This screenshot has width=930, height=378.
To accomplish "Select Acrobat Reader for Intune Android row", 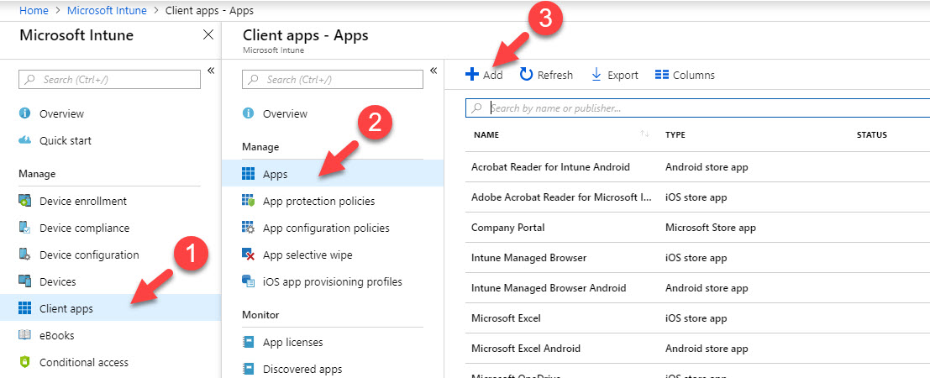I will click(697, 167).
